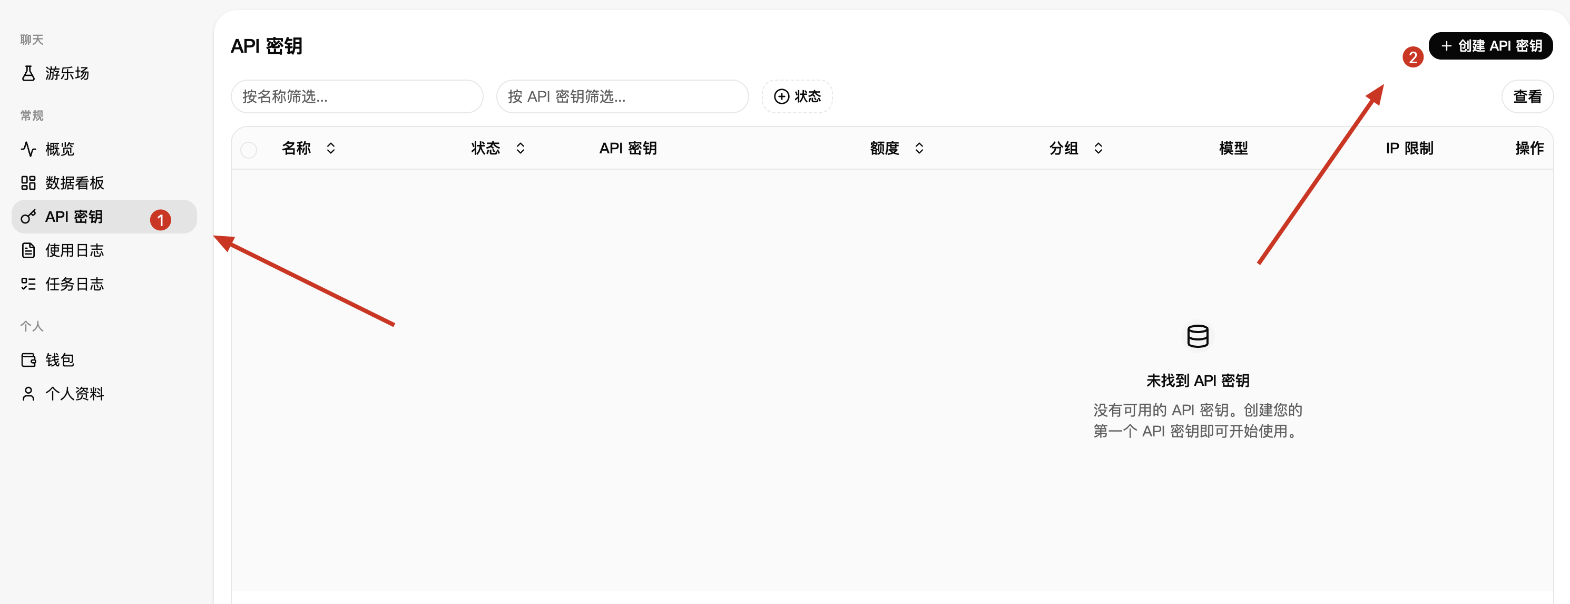Open 游乐场 in the sidebar
Screen dimensions: 1570x604
104,74
